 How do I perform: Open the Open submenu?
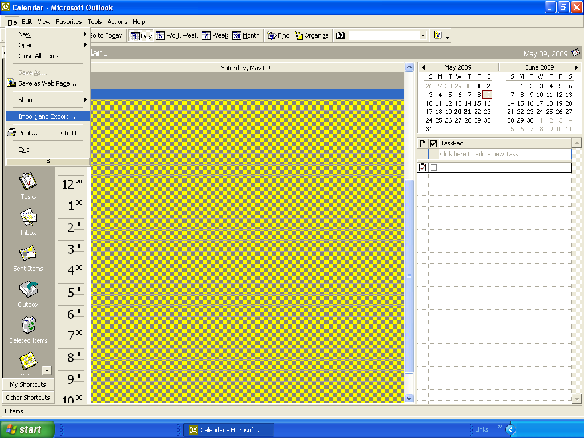pos(48,45)
